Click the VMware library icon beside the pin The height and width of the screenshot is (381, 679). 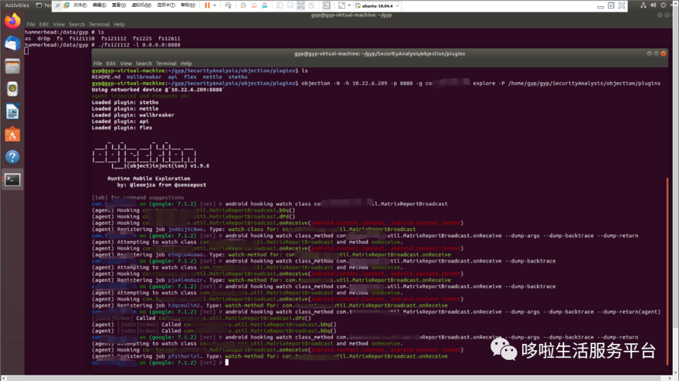67,6
